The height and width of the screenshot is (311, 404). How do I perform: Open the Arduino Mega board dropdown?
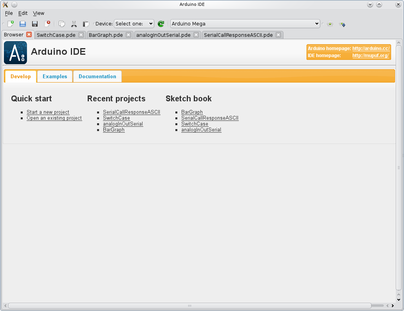(x=245, y=24)
